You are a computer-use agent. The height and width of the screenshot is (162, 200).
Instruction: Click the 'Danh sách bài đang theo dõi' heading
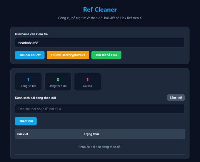pos(36,98)
